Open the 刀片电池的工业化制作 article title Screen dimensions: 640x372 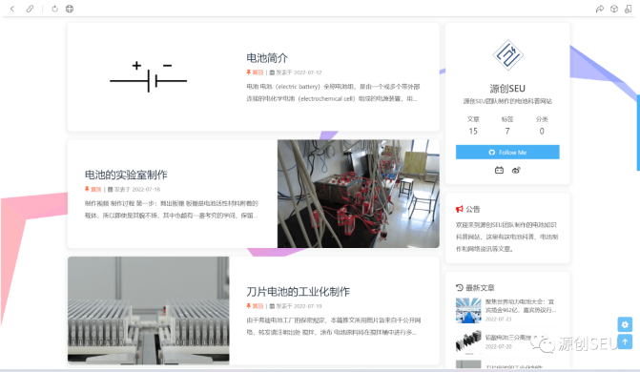(298, 292)
